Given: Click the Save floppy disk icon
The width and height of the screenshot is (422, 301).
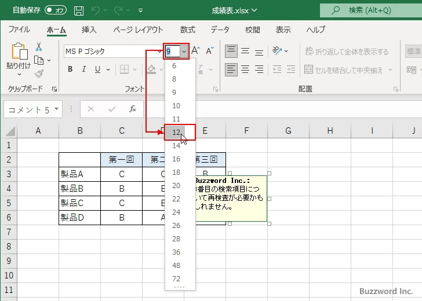Looking at the screenshot, I should pos(79,10).
